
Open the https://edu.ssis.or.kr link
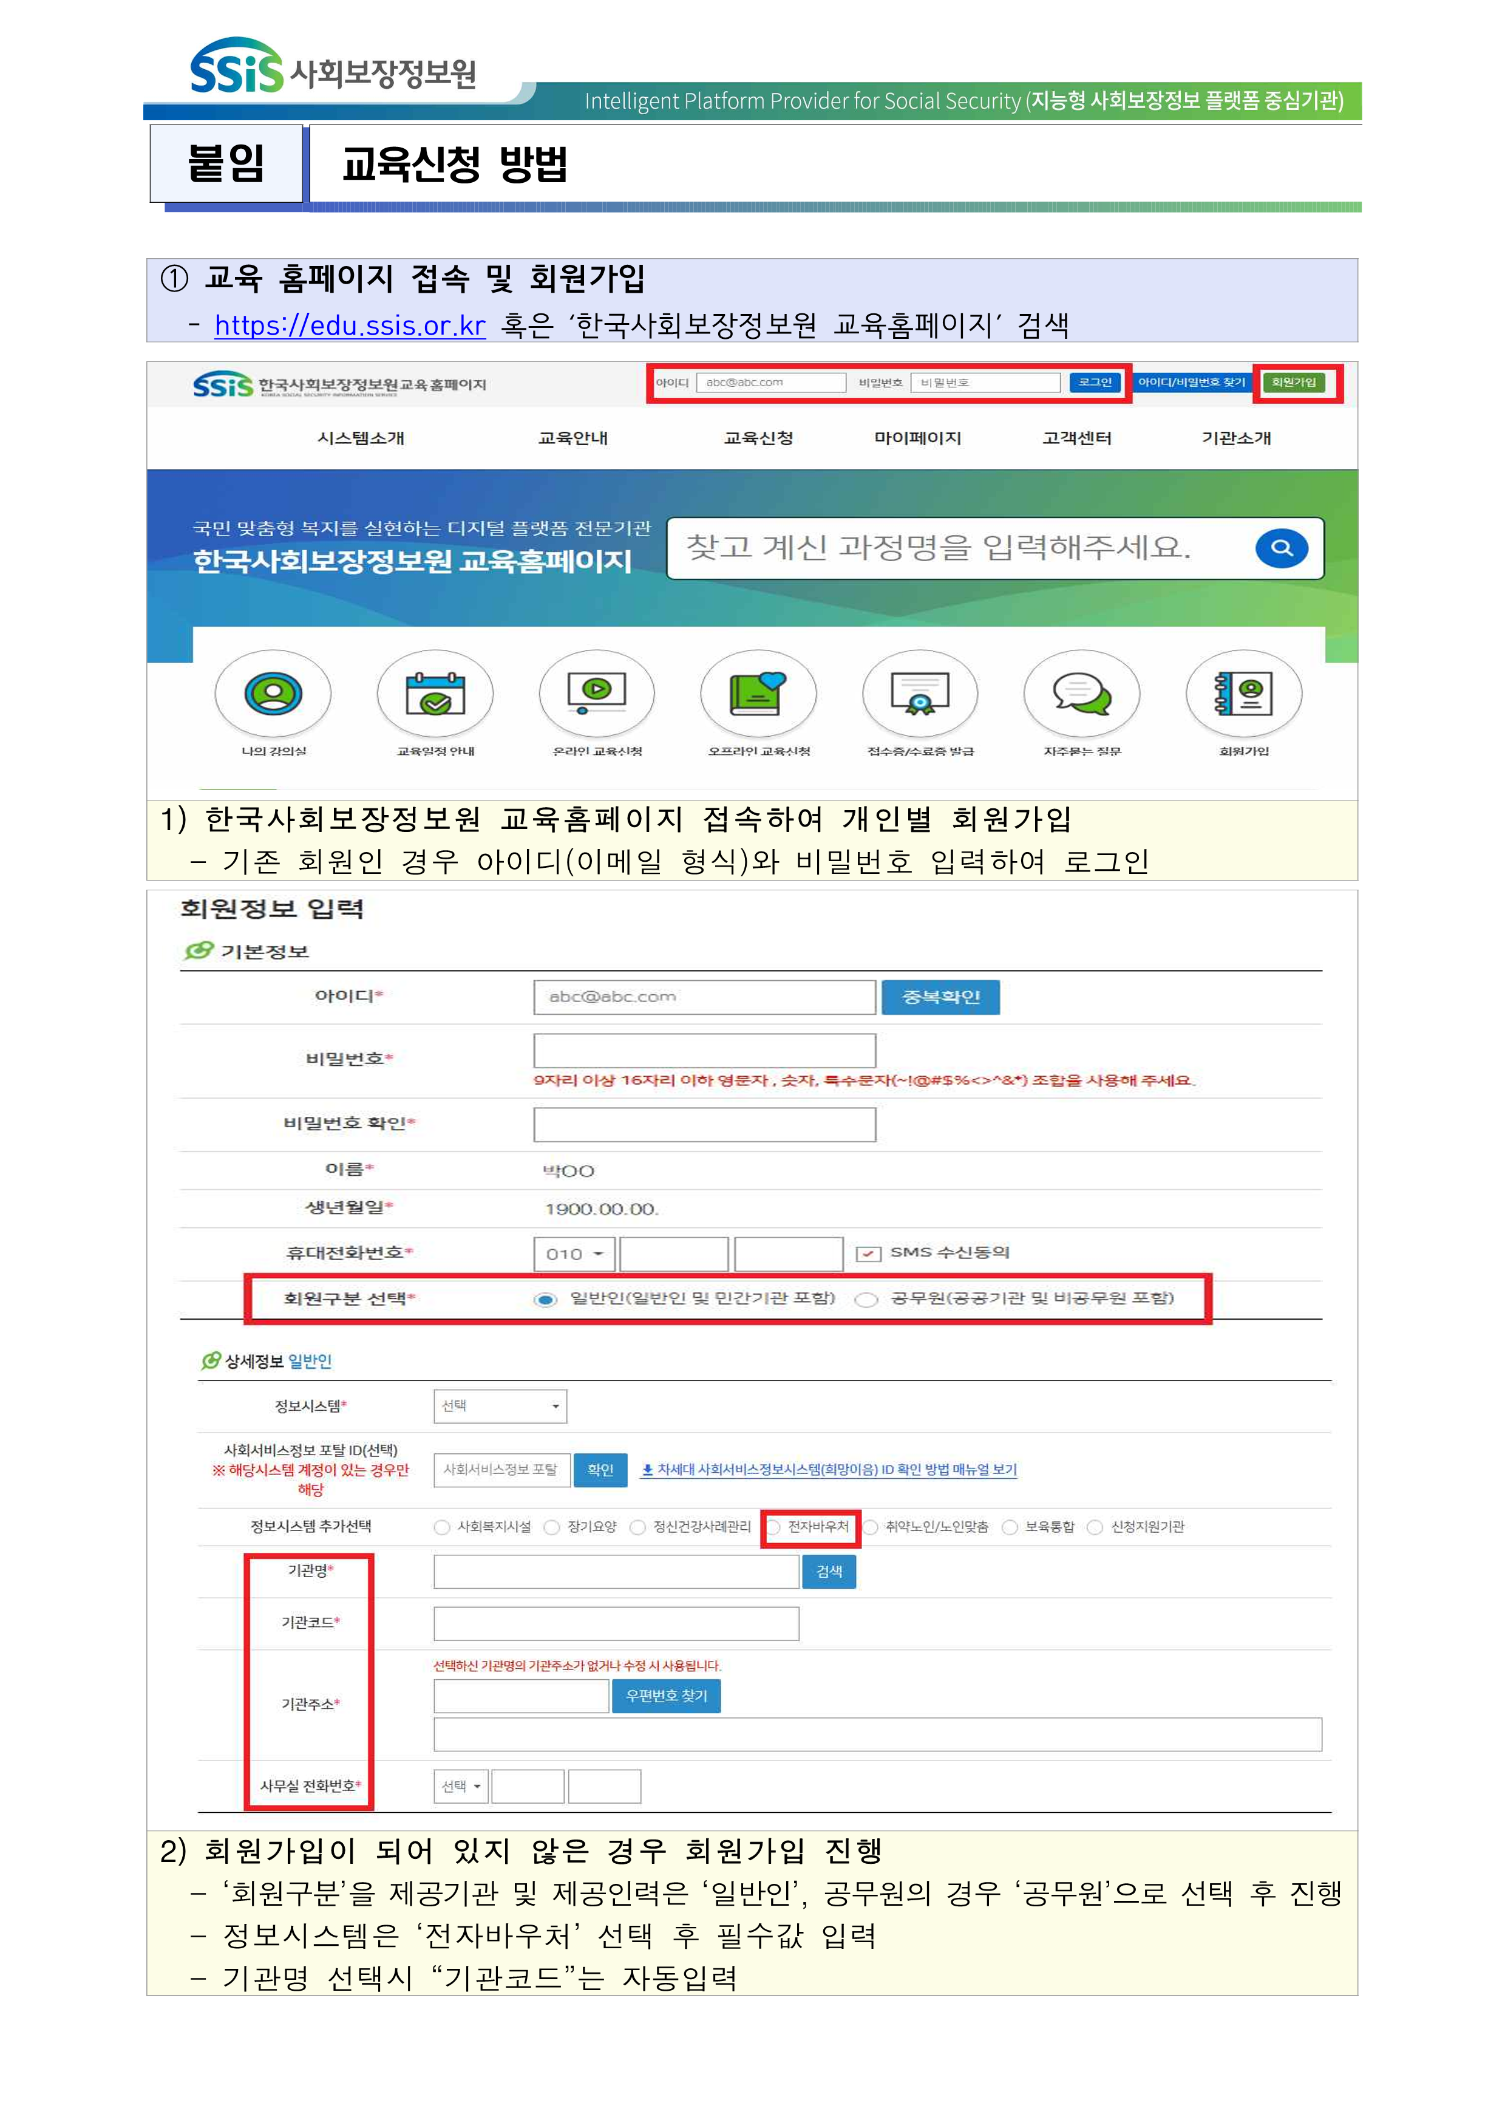[x=350, y=326]
